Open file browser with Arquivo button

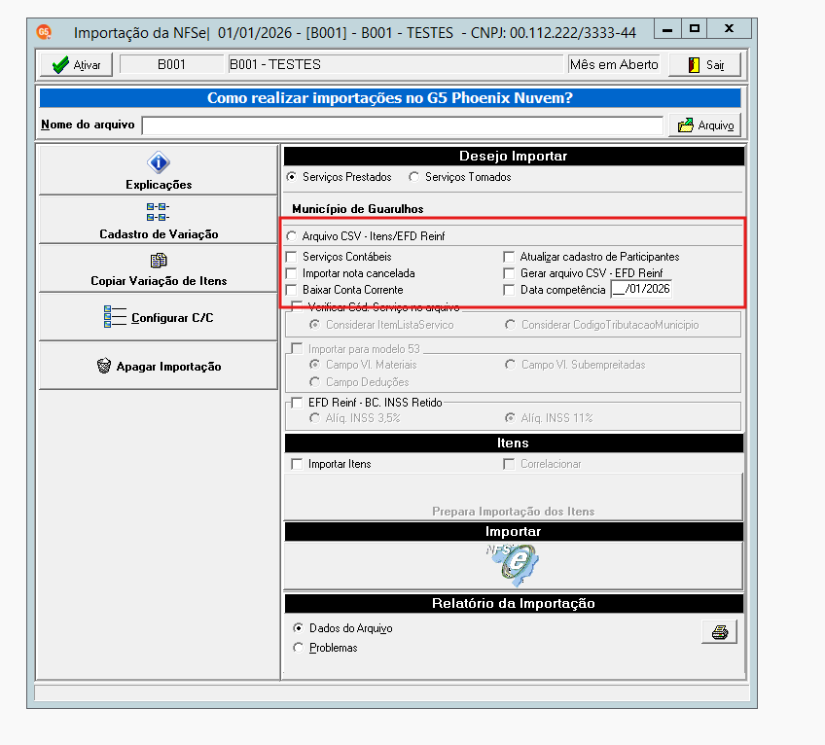(x=704, y=125)
